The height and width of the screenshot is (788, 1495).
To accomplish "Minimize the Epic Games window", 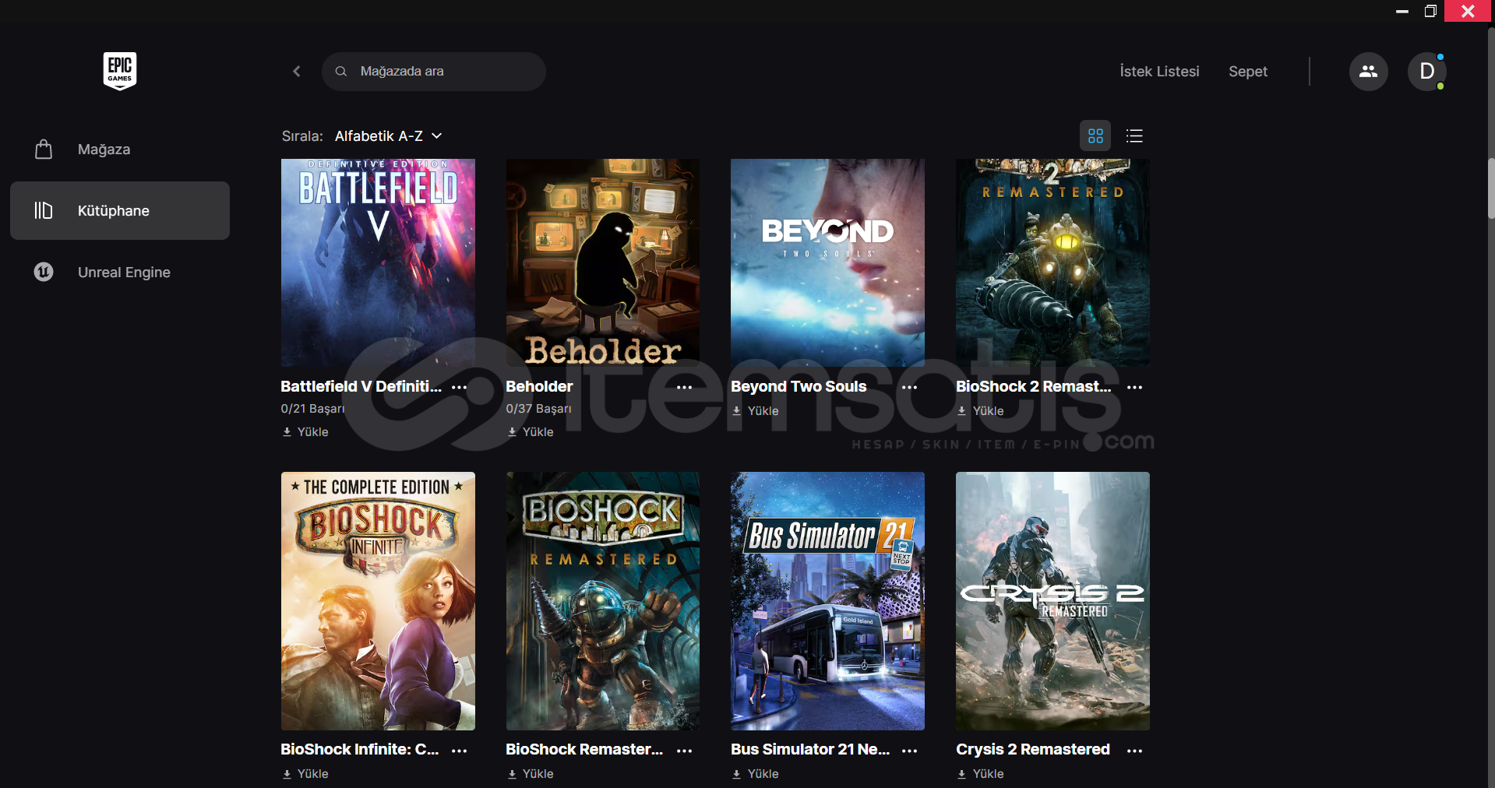I will pyautogui.click(x=1402, y=11).
